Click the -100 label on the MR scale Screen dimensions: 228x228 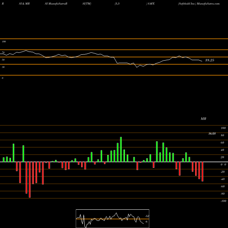pyautogui.click(x=223, y=201)
